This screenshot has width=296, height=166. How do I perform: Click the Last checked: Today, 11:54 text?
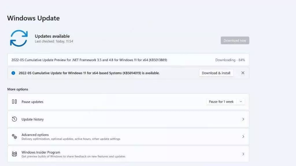tap(54, 41)
